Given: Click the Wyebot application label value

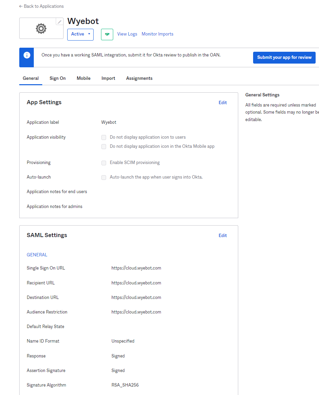Looking at the screenshot, I should (x=109, y=122).
